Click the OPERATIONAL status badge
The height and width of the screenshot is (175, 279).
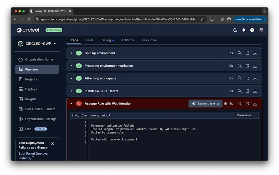click(54, 30)
